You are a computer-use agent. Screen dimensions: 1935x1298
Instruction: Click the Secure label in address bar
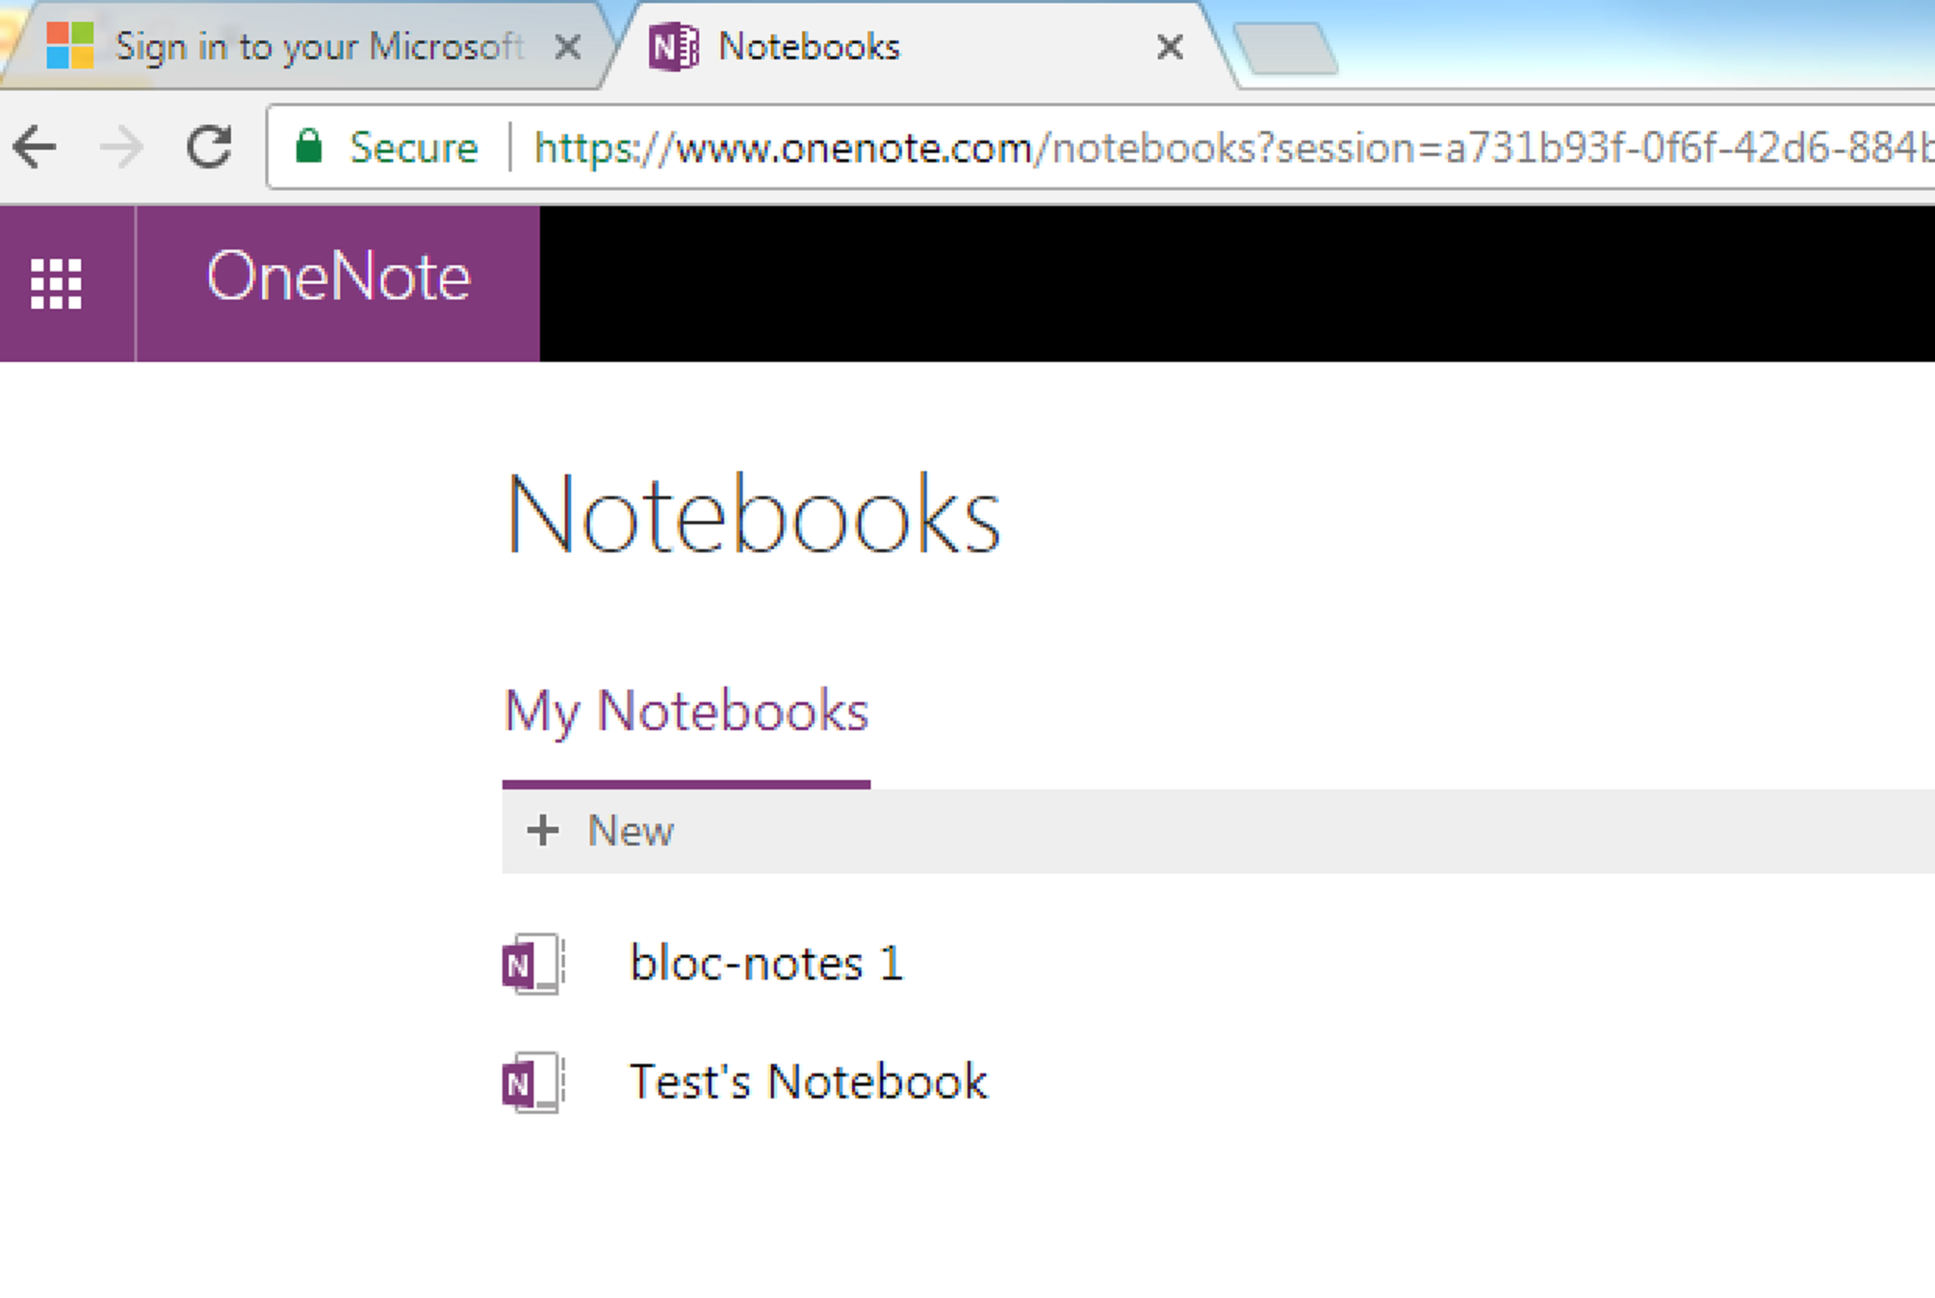click(414, 148)
